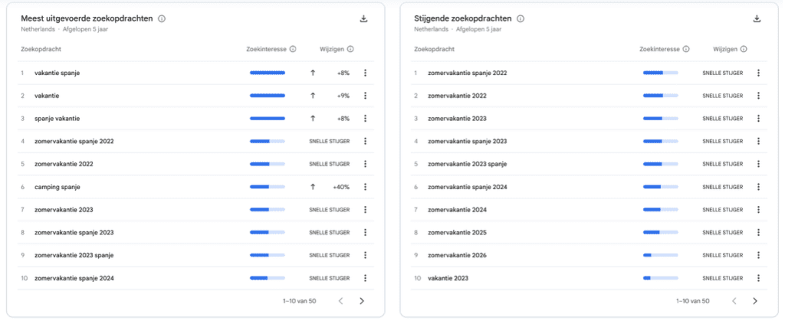
Task: Open vakantie 2023 query
Action: pyautogui.click(x=448, y=278)
